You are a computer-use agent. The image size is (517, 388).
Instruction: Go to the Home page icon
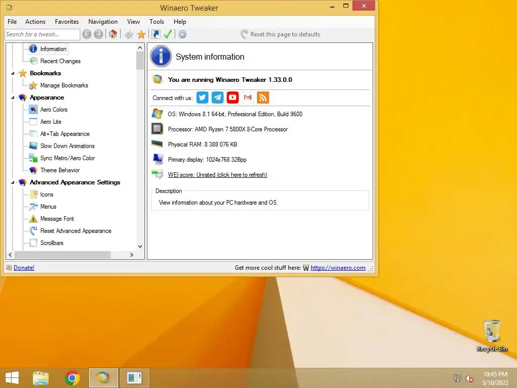point(113,34)
